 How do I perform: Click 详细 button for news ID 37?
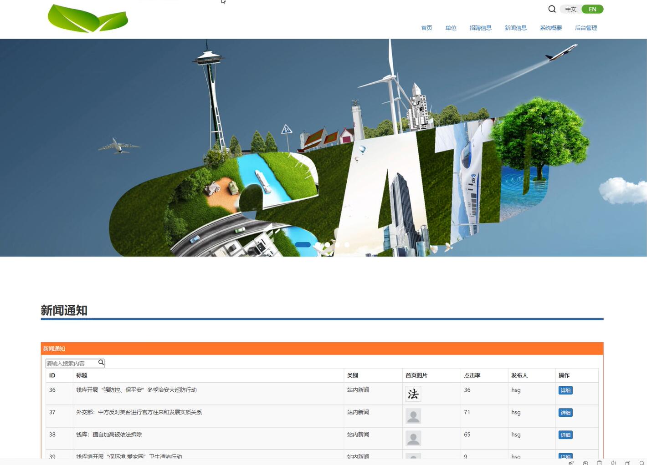565,413
